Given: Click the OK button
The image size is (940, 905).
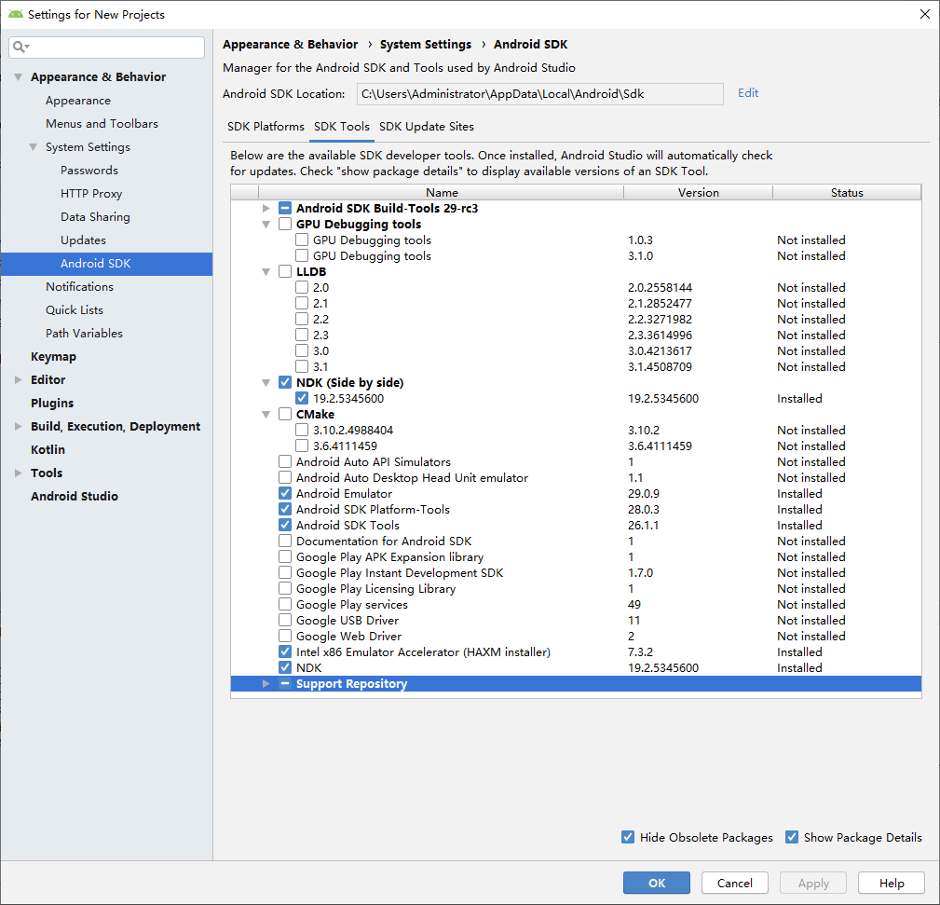Looking at the screenshot, I should 657,883.
